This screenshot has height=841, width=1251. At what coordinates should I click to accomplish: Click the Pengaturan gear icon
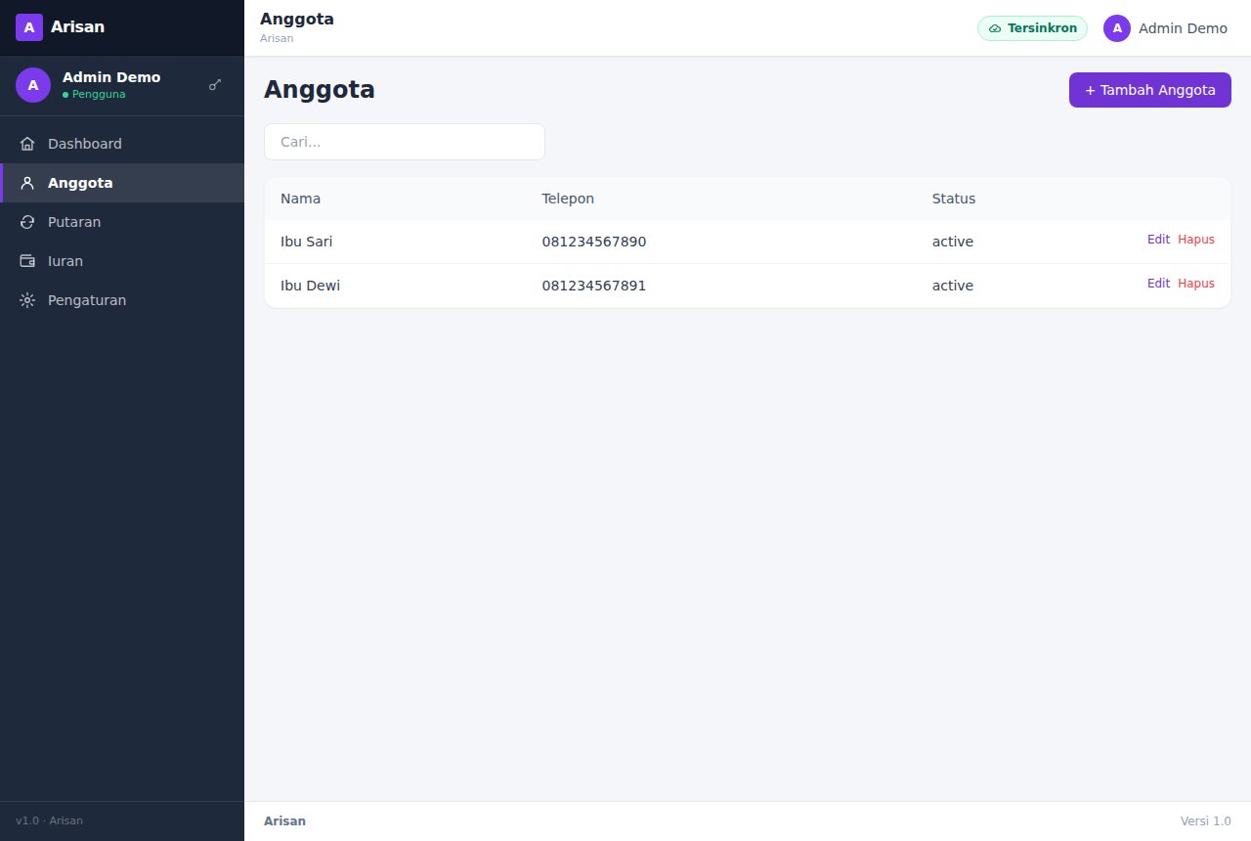click(x=27, y=300)
